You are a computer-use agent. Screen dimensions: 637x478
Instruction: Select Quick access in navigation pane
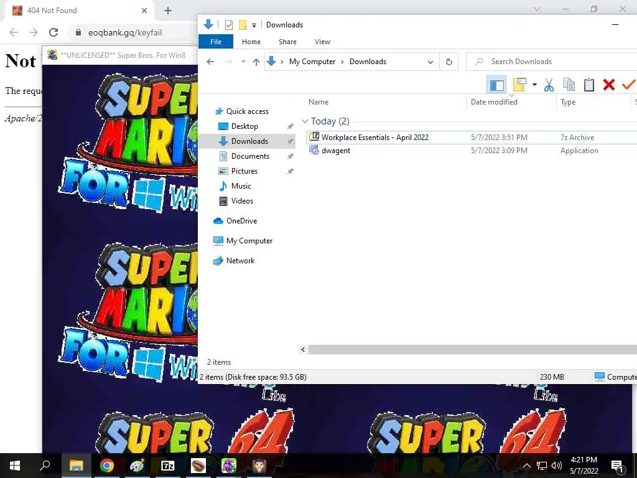[x=248, y=111]
